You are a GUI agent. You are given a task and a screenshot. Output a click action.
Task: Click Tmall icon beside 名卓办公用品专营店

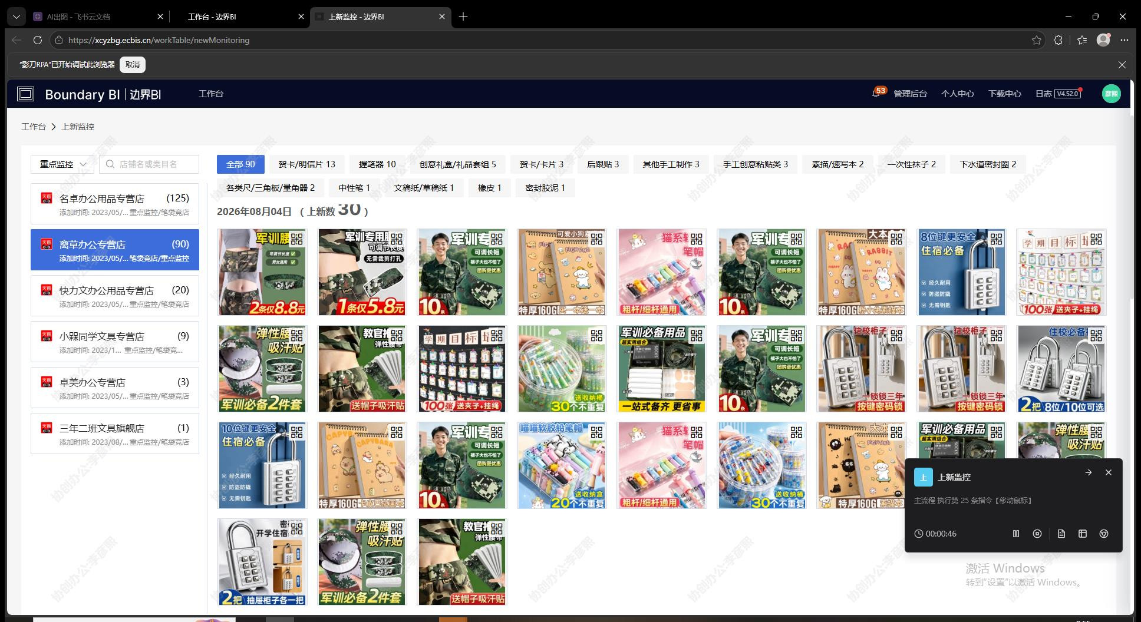point(47,198)
